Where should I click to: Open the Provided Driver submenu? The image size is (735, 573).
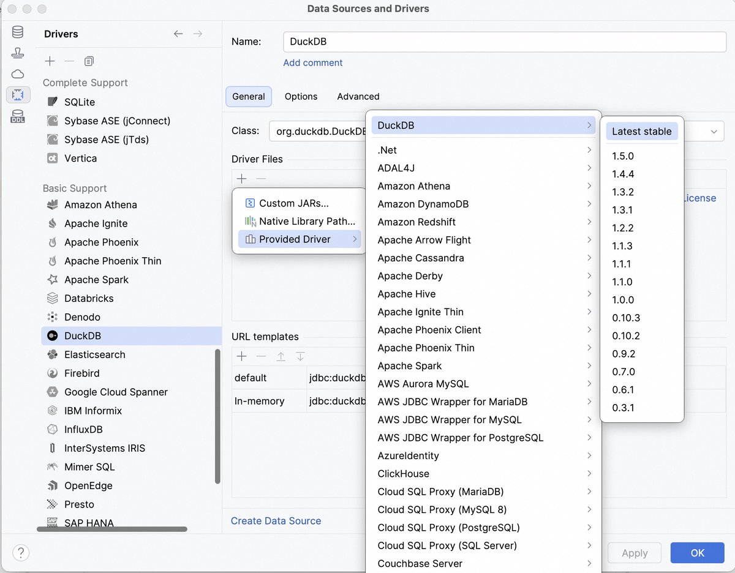coord(300,239)
